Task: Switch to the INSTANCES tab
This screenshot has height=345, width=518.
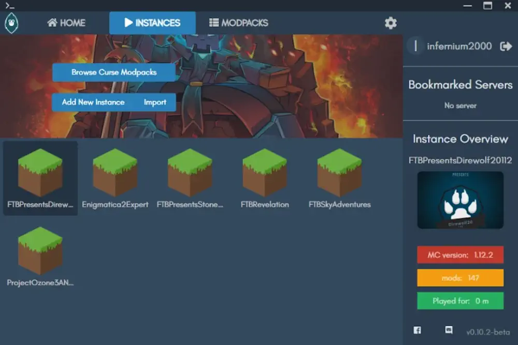Action: pos(152,23)
